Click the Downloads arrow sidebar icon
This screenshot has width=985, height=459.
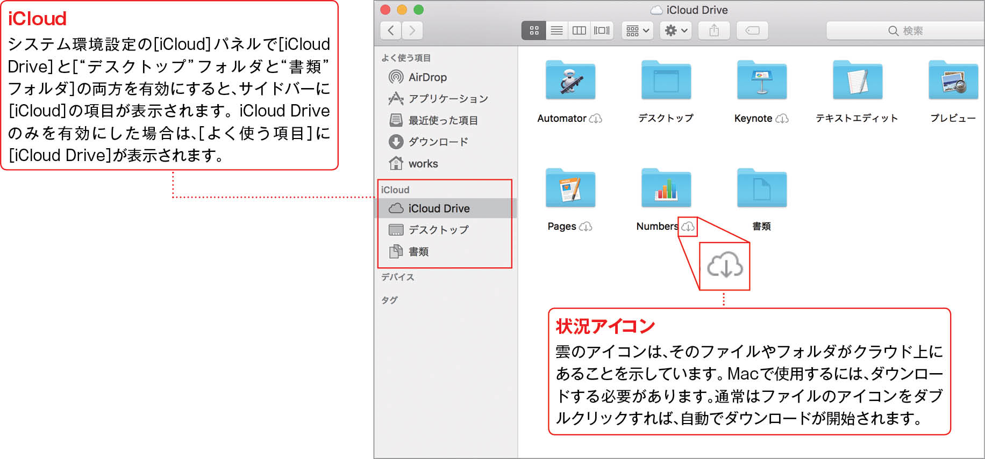coord(396,142)
